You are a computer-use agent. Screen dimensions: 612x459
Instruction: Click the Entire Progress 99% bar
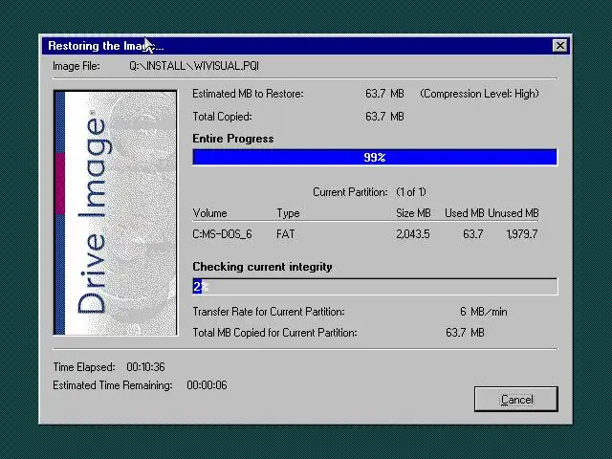tap(375, 157)
